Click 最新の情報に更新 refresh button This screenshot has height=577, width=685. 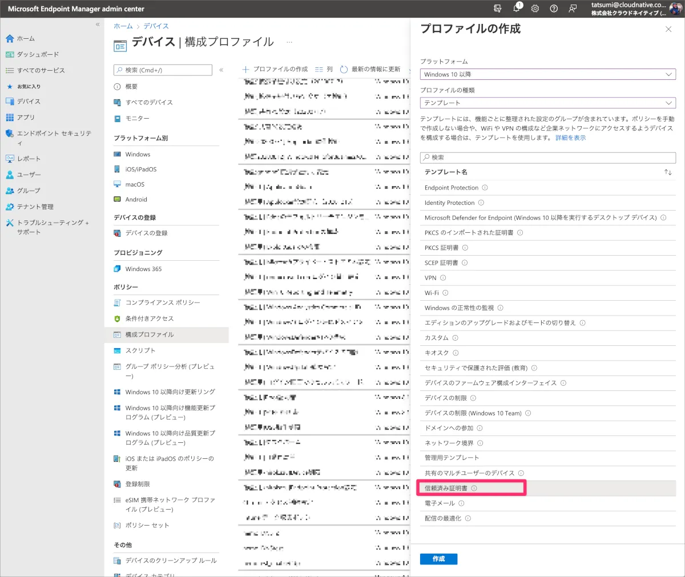point(370,69)
